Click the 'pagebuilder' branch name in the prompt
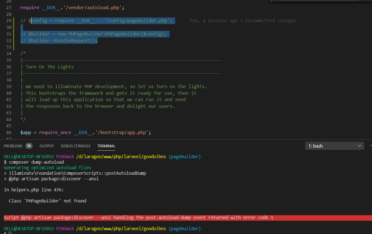 coord(185,156)
